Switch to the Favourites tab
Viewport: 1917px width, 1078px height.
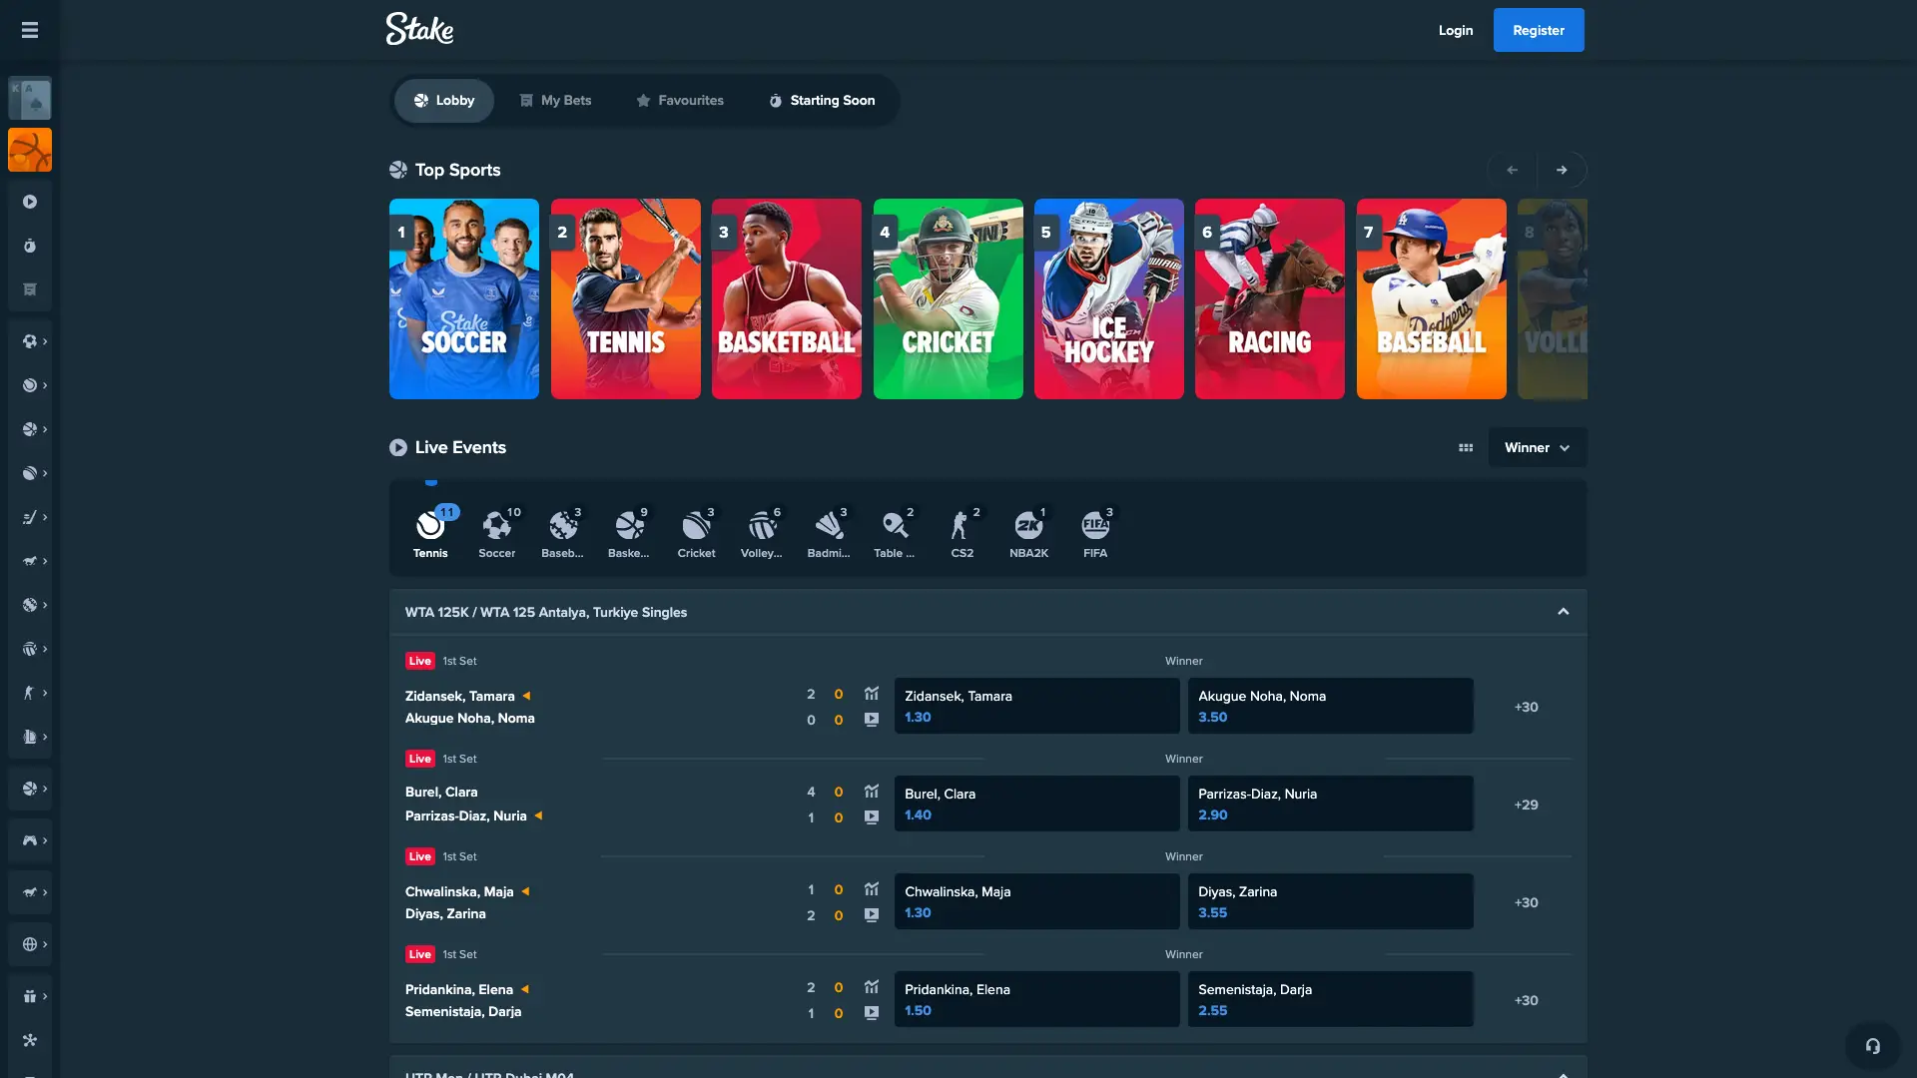click(x=680, y=101)
